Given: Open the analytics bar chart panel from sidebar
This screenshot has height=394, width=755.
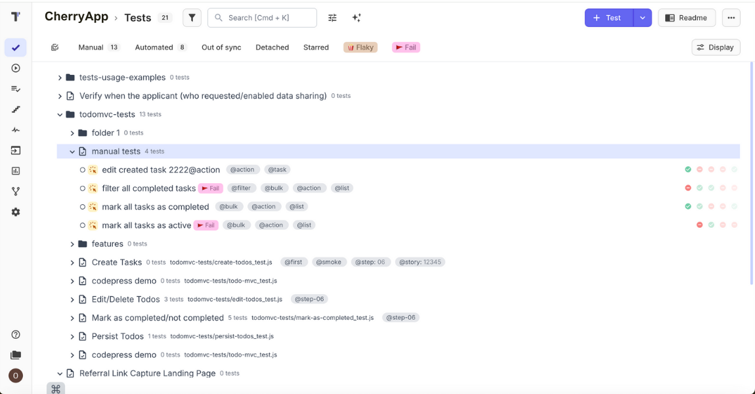Looking at the screenshot, I should tap(16, 171).
